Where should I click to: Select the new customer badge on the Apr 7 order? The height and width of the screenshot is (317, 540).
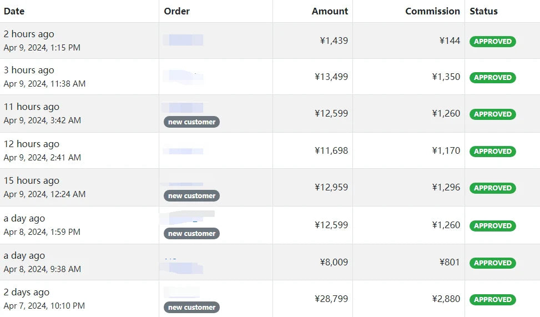(x=191, y=308)
